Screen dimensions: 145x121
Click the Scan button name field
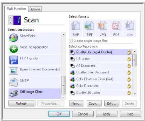43,20
